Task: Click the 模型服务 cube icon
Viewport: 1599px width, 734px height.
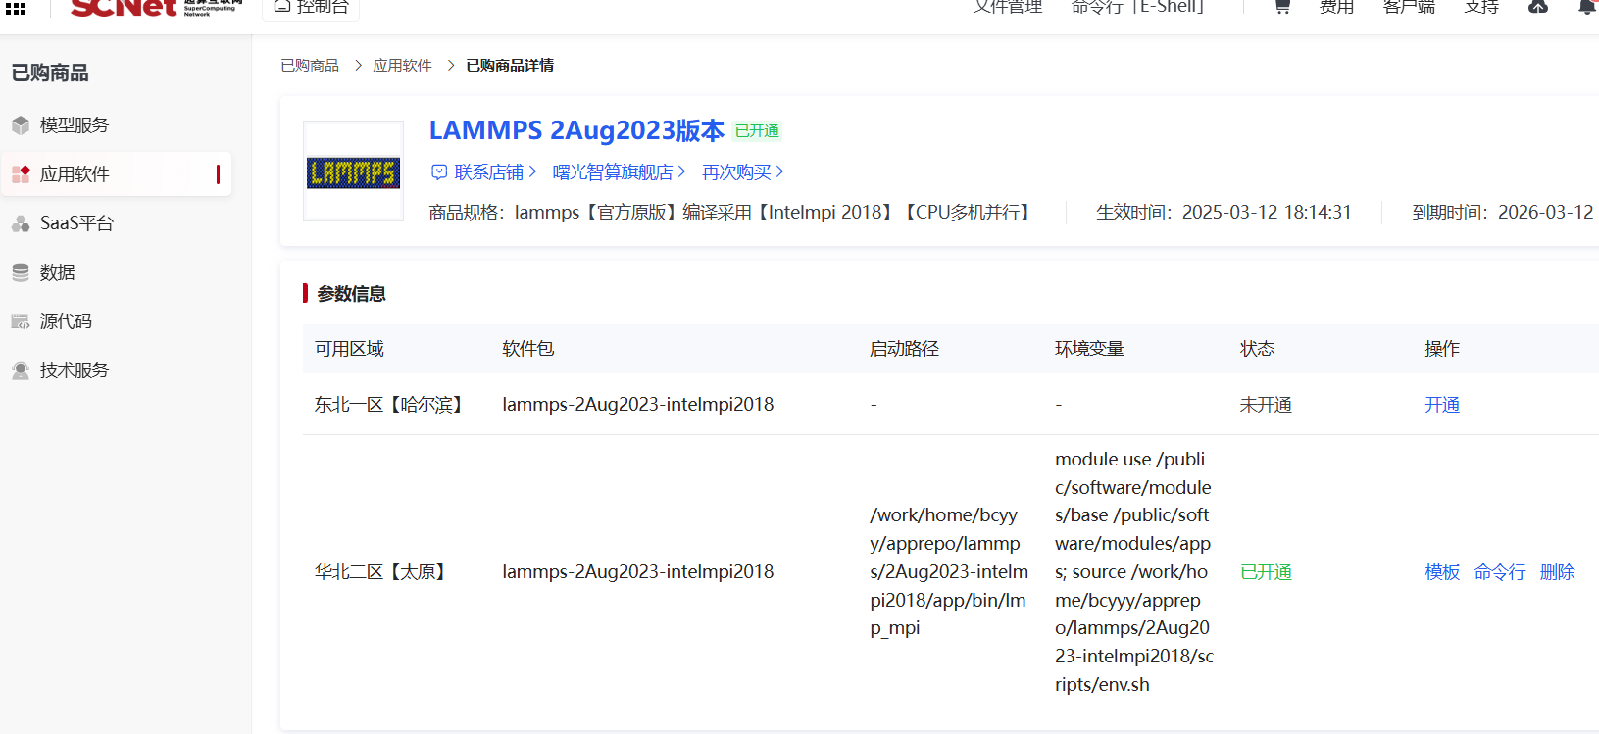Action: pos(21,125)
